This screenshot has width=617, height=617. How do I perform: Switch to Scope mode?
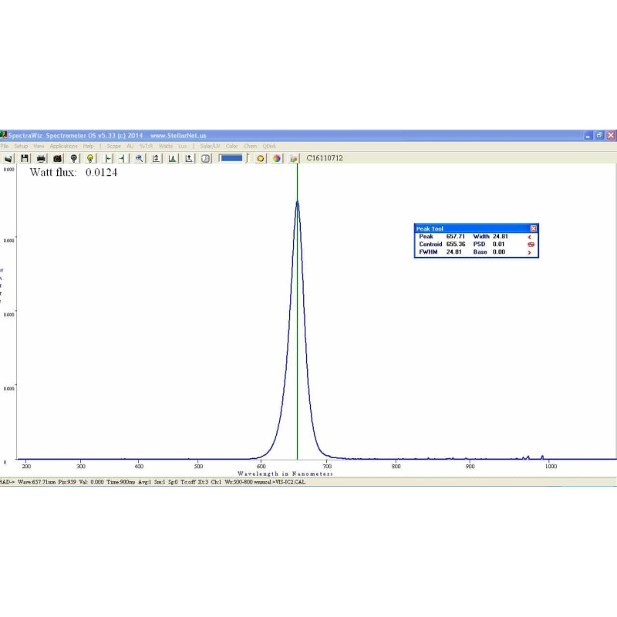[114, 146]
